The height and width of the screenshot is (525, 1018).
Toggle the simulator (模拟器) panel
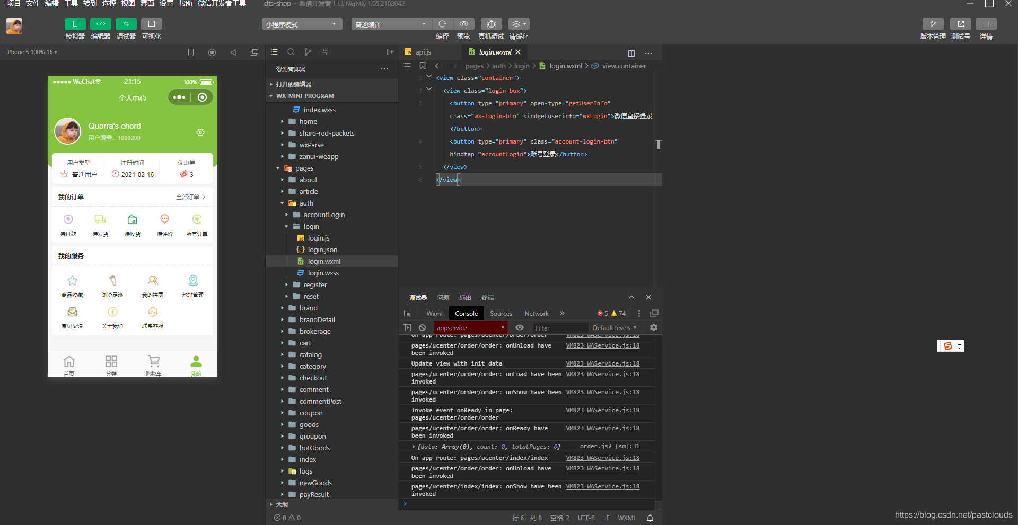tap(75, 24)
